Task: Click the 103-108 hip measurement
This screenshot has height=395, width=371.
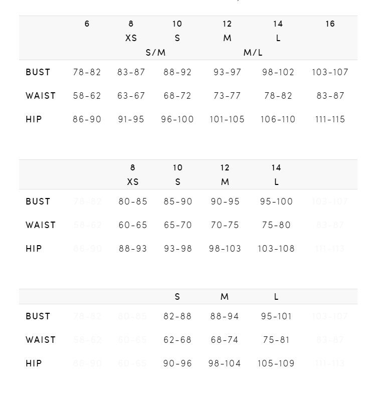Action: [276, 249]
